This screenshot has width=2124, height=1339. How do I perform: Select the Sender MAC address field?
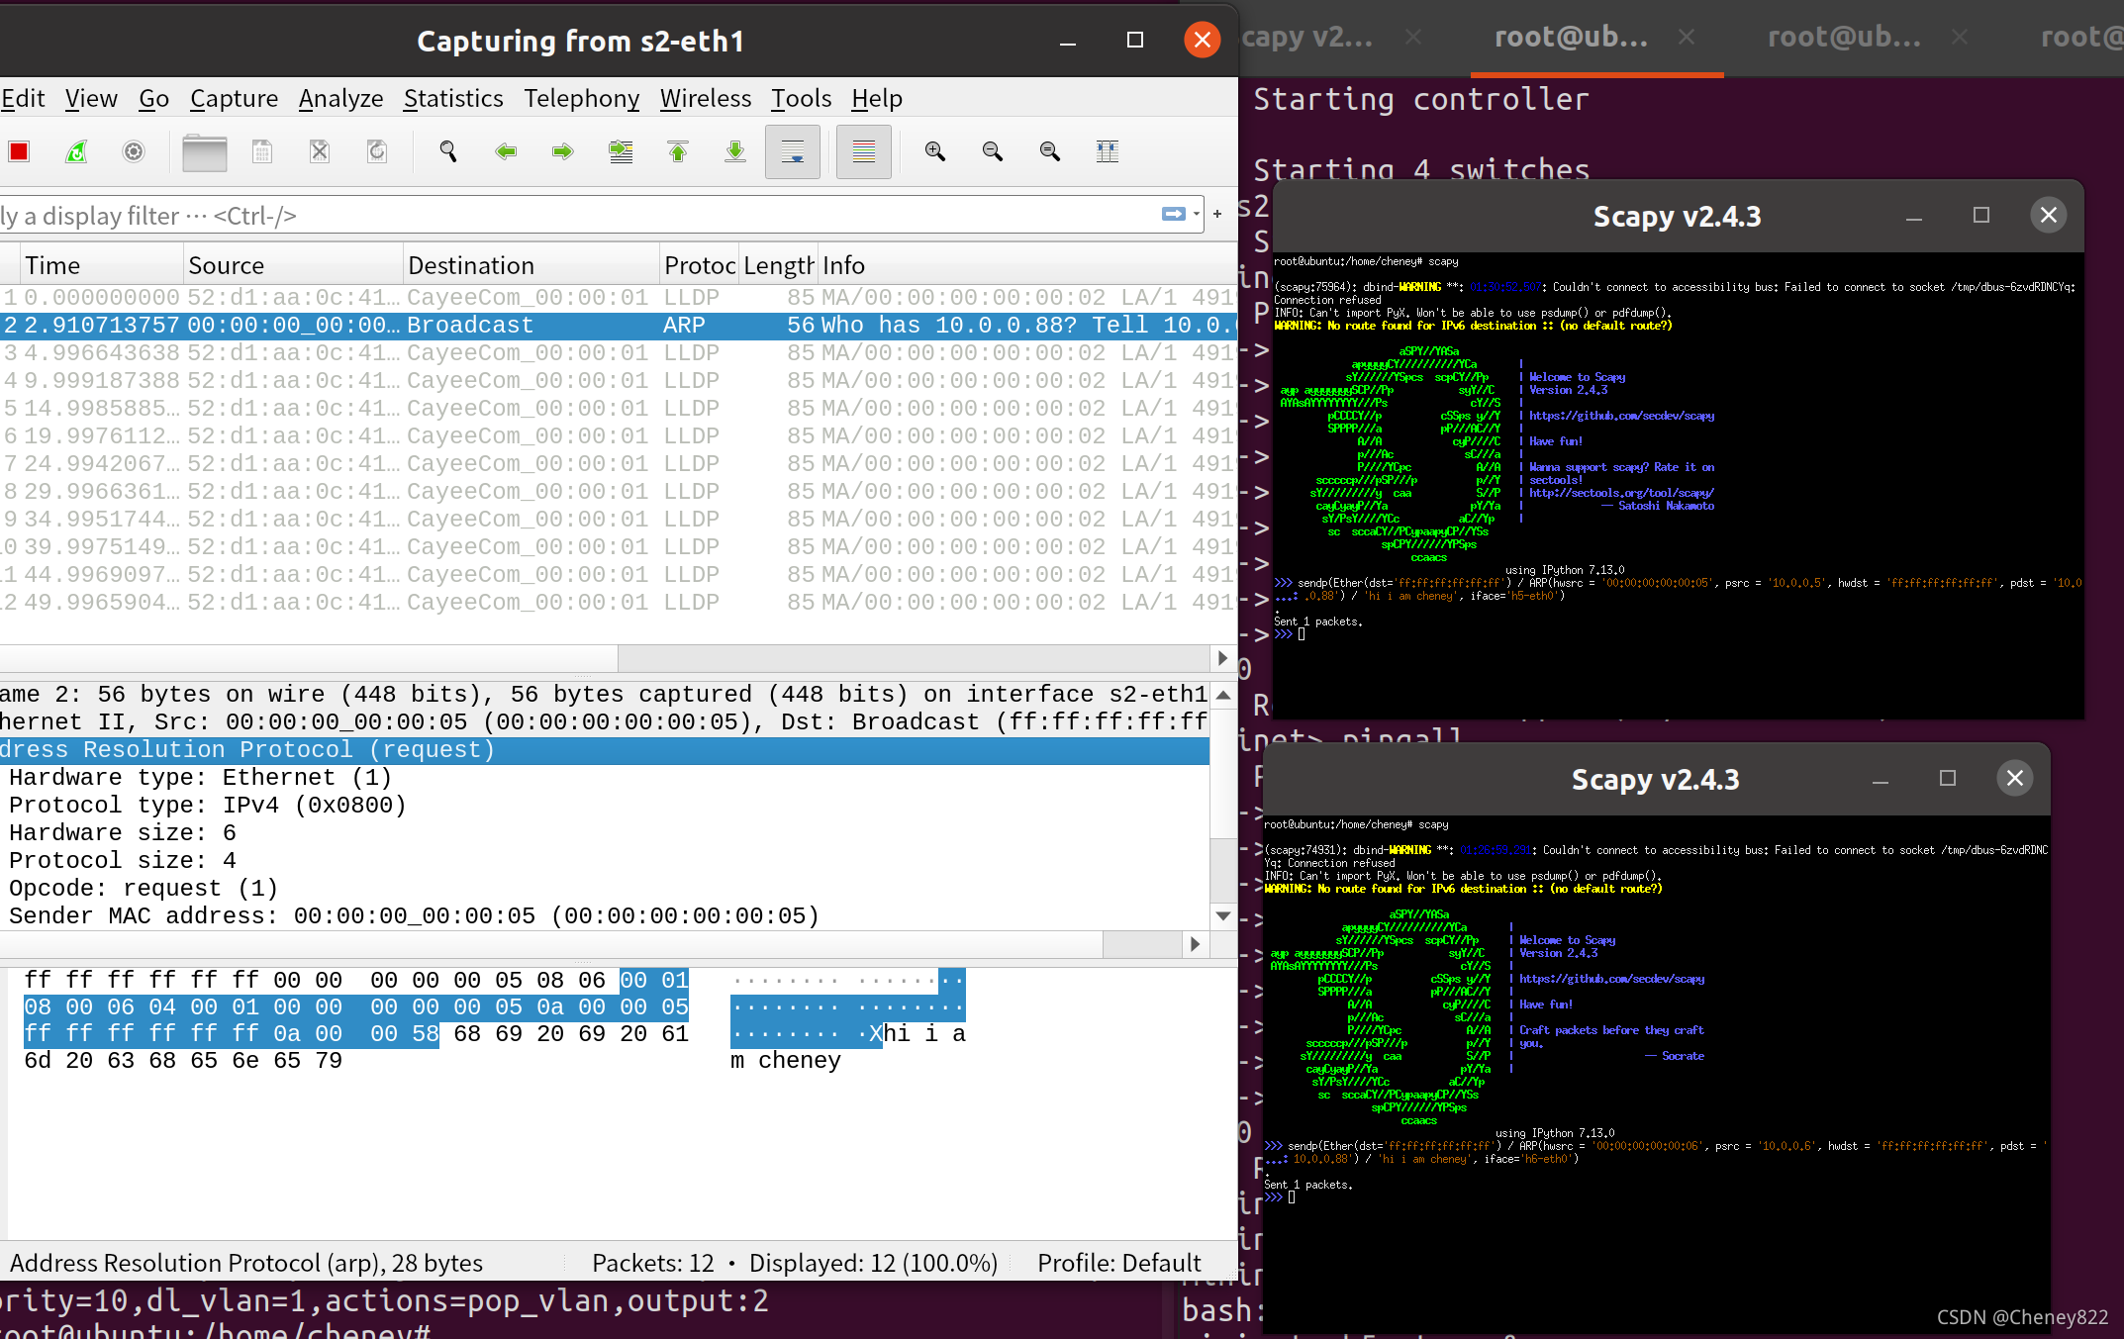414,916
